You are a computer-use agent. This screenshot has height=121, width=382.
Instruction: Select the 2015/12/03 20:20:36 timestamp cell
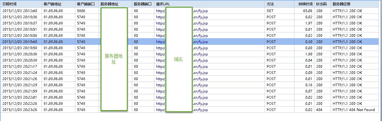tap(20, 54)
